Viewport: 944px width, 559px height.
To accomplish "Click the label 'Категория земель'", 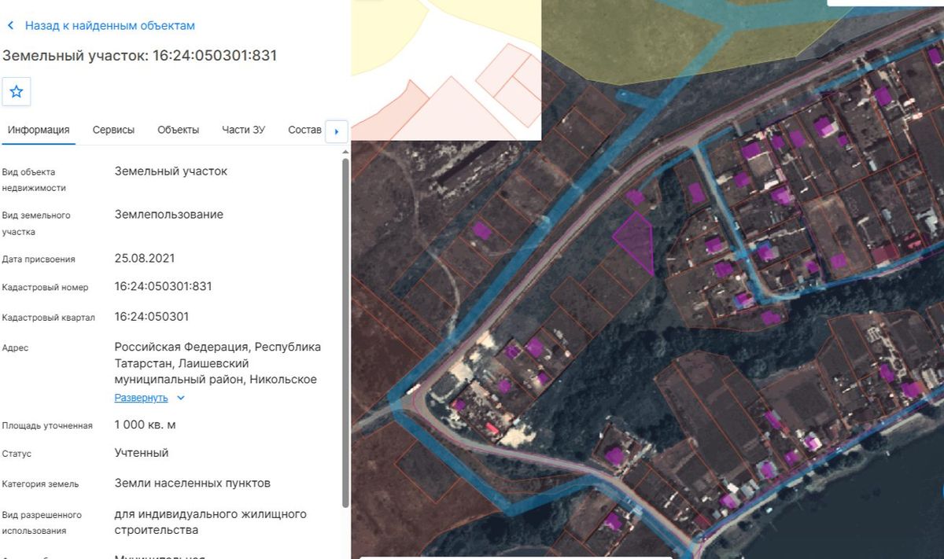I will click(x=41, y=484).
